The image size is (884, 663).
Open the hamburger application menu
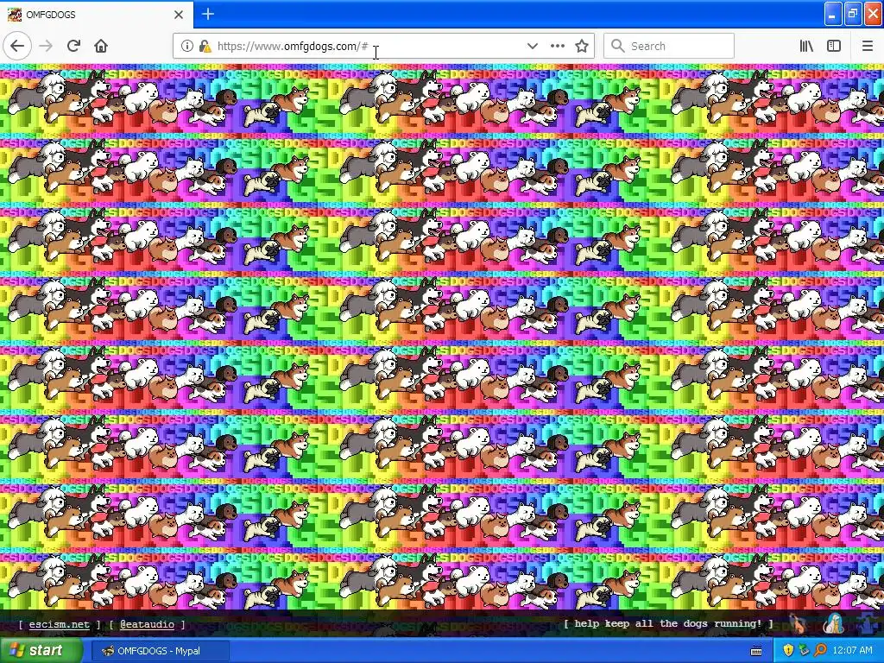pos(868,46)
